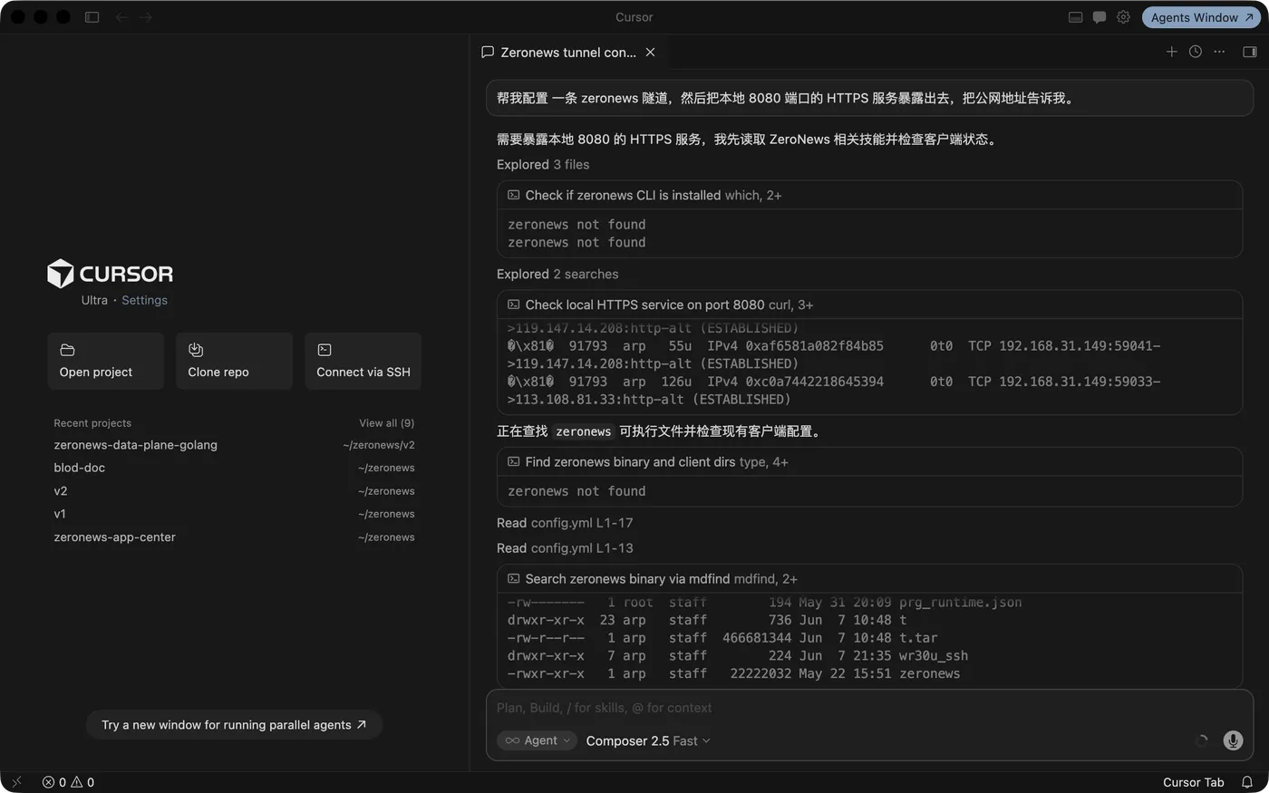Open the settings gear icon
This screenshot has height=793, width=1269.
[x=1123, y=17]
